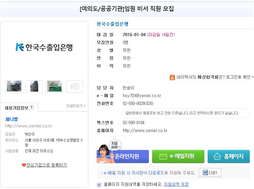Screen dimensions: 254x189
Task: Click the Word document icon in 다운1 button
Action: pyautogui.click(x=205, y=172)
